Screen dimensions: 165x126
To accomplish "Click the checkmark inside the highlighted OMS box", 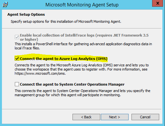I will (x=17, y=59).
